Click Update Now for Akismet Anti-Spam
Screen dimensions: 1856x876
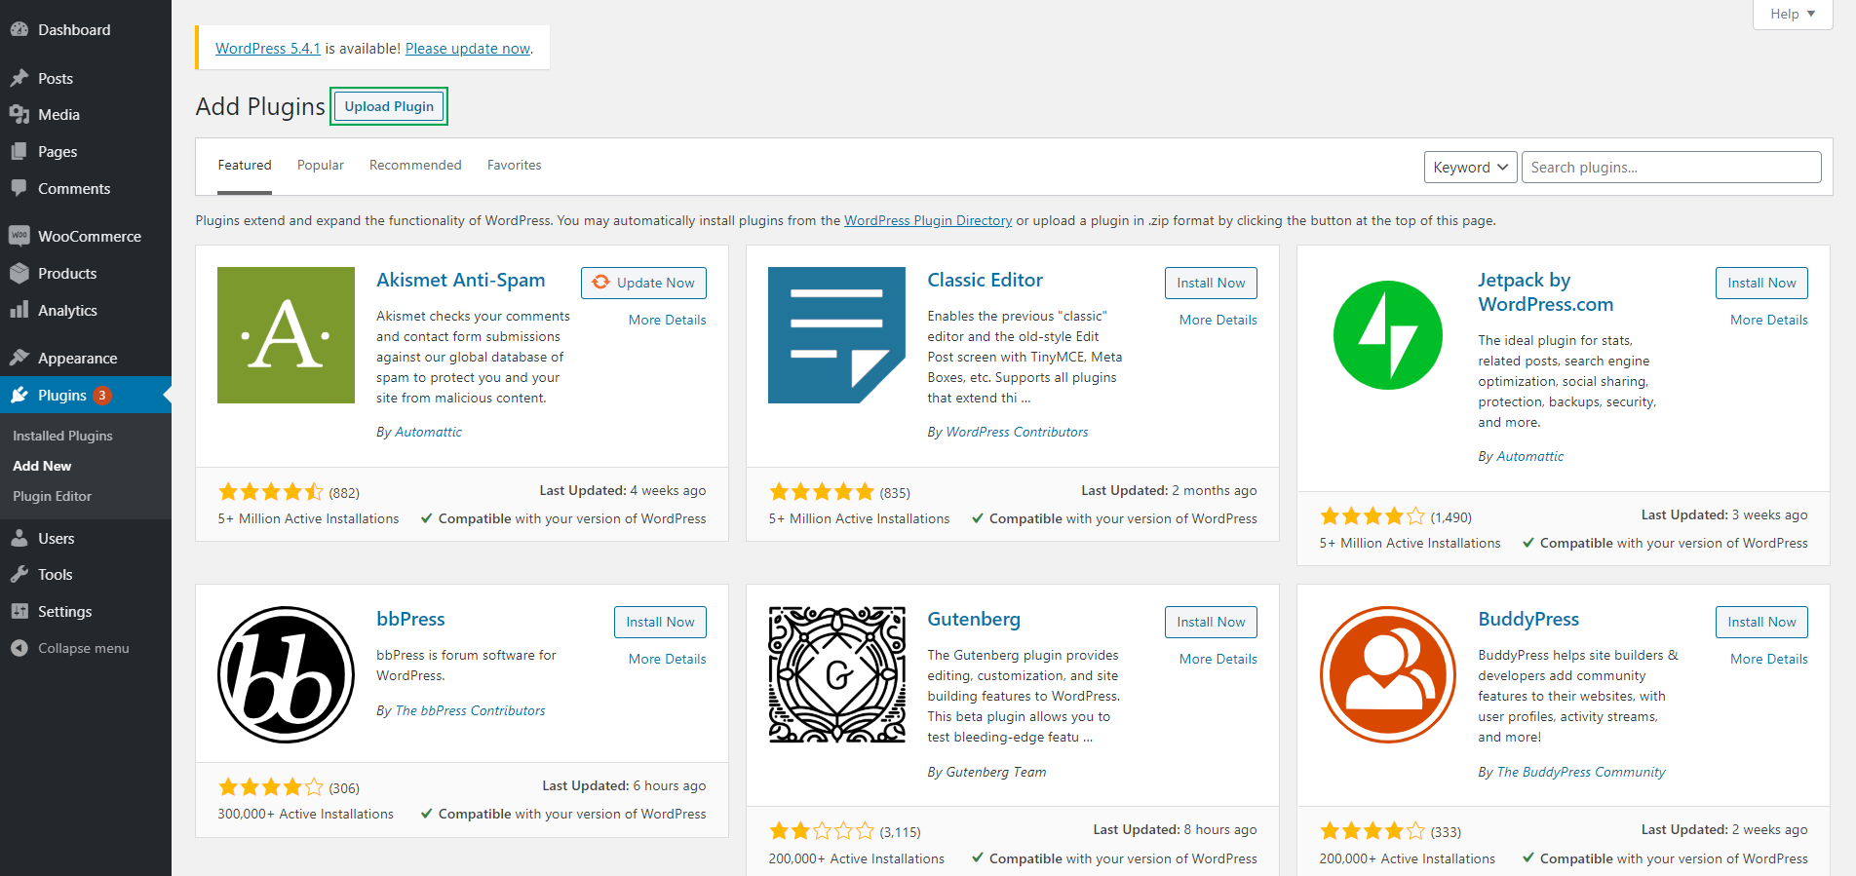tap(643, 283)
